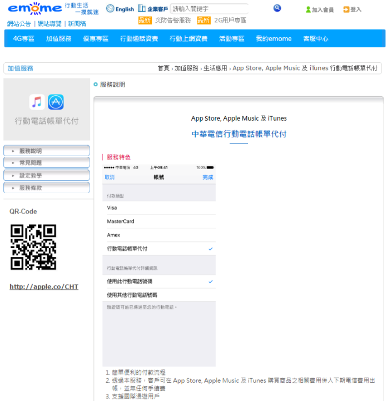Open the 優惠專區 menu
The height and width of the screenshot is (401, 387).
(x=96, y=38)
